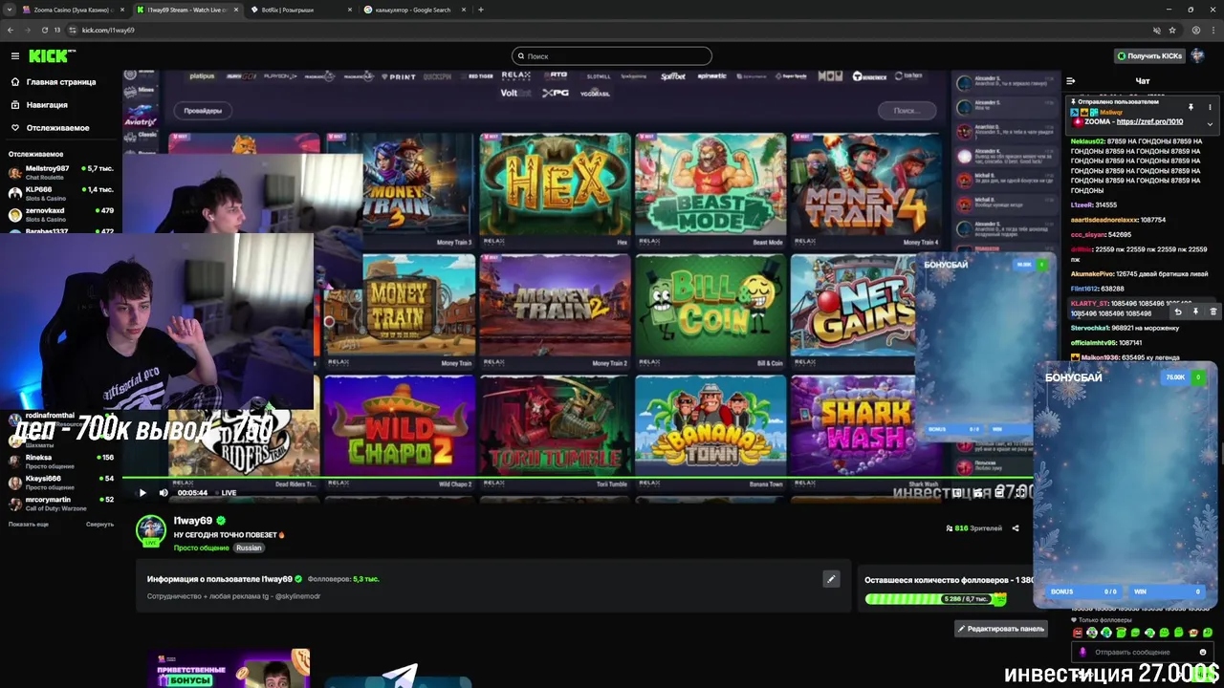Open followed channel KLP666
This screenshot has width=1224, height=688.
61,193
